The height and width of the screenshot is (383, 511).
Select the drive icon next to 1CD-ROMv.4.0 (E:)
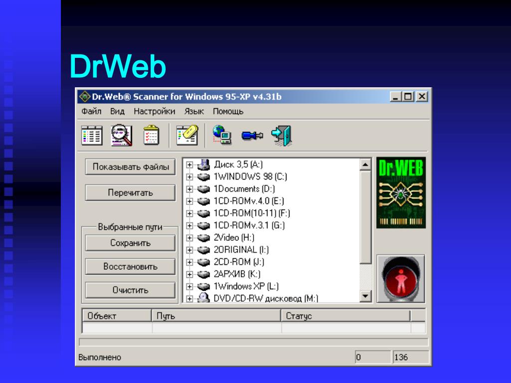pos(204,201)
